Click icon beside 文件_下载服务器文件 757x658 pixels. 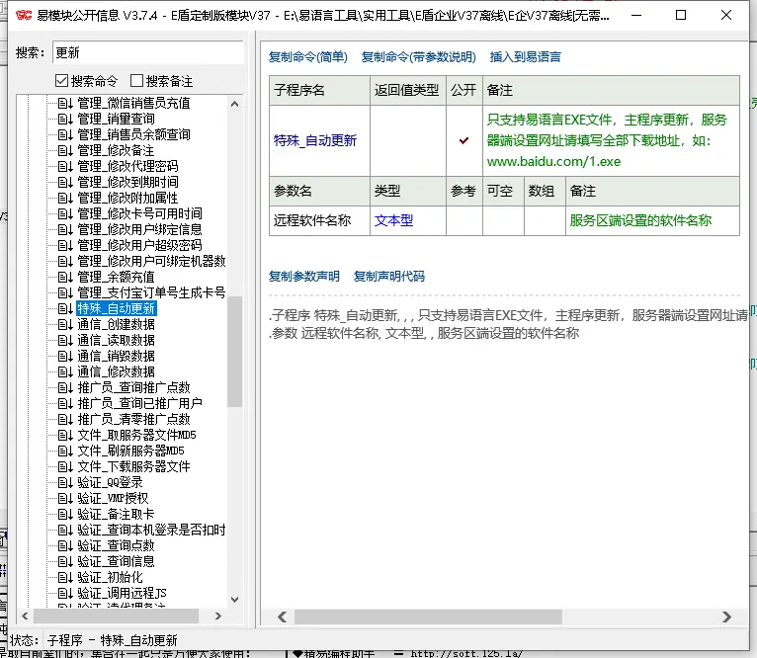pyautogui.click(x=65, y=467)
